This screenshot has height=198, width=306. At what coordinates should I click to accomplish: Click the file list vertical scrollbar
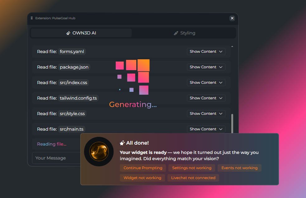[232, 123]
